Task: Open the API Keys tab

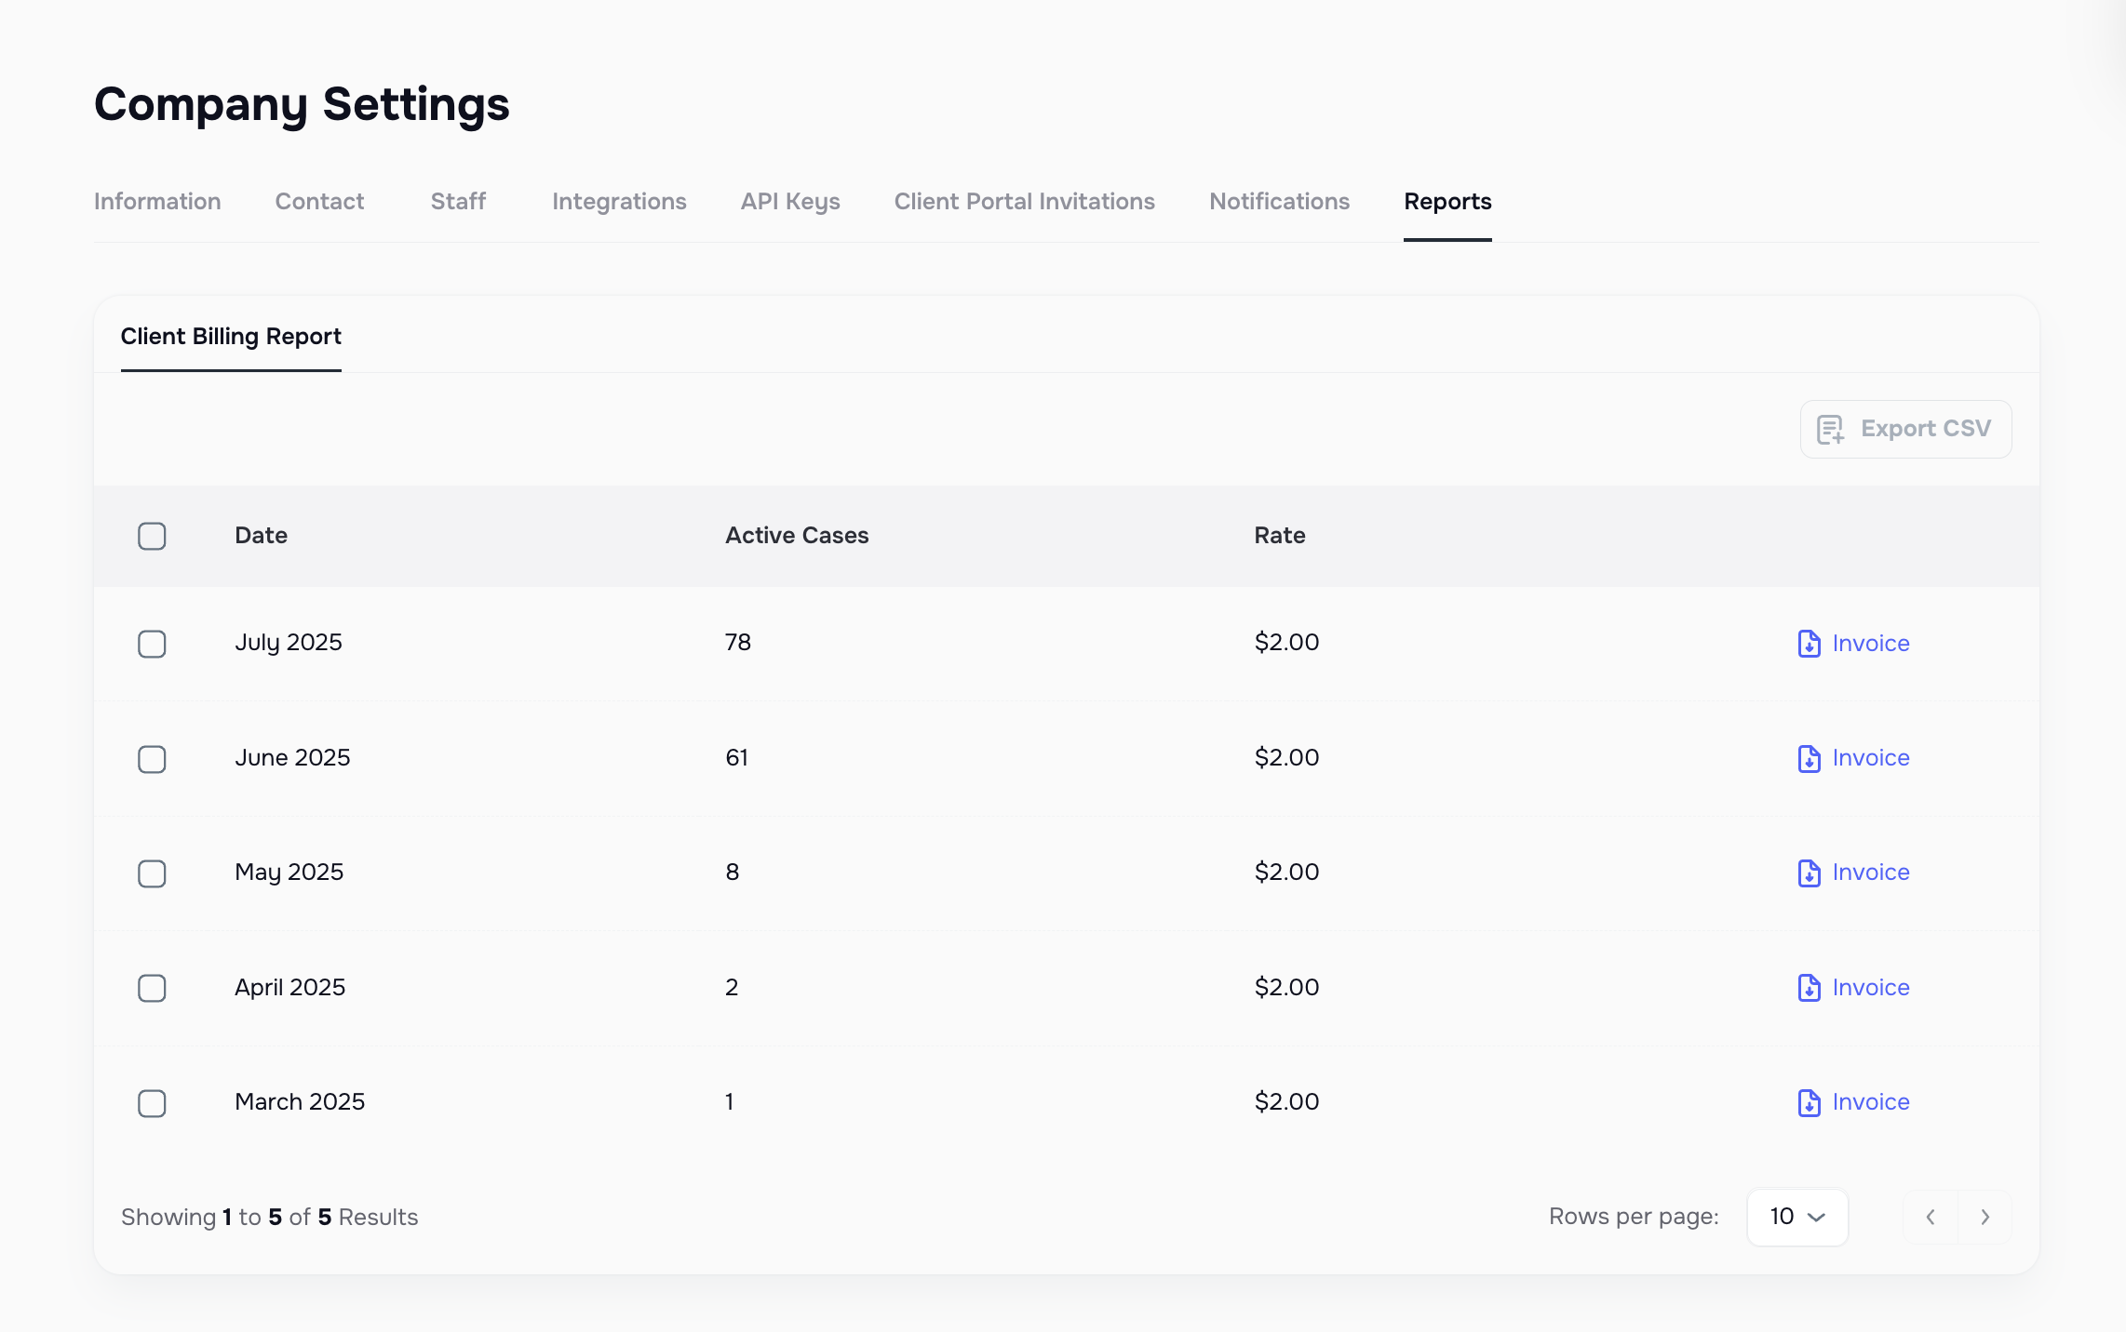Action: click(789, 201)
